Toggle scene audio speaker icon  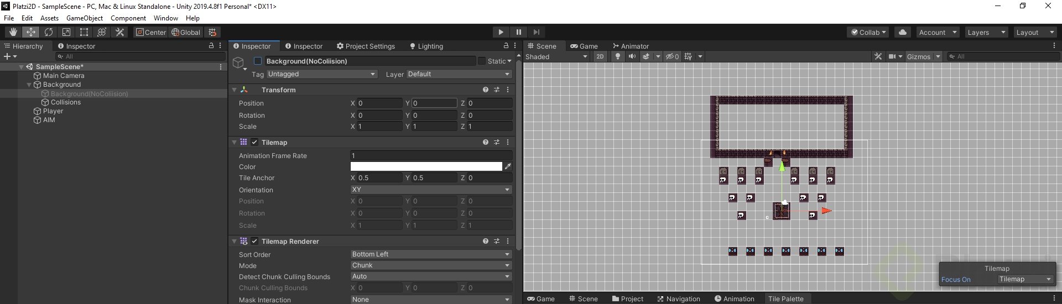(x=631, y=56)
